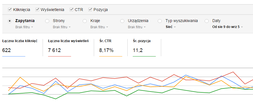This screenshot has height=102, width=253.
Task: Open the Sieć search type dropdown
Action: tap(171, 27)
